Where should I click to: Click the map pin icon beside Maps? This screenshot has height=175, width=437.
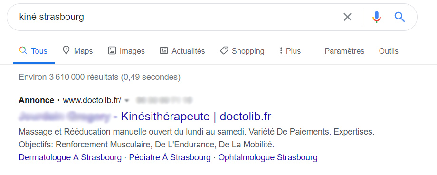pyautogui.click(x=66, y=51)
